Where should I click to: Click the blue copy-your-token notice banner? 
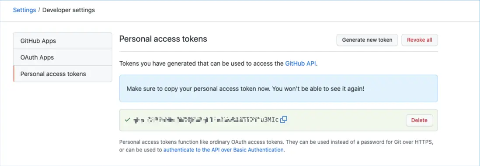[x=278, y=88]
